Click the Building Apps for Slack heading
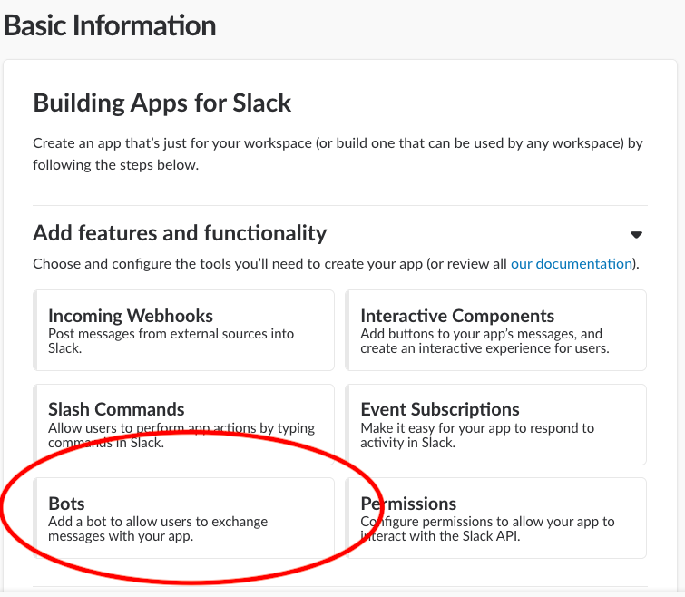The width and height of the screenshot is (685, 597). 162,103
